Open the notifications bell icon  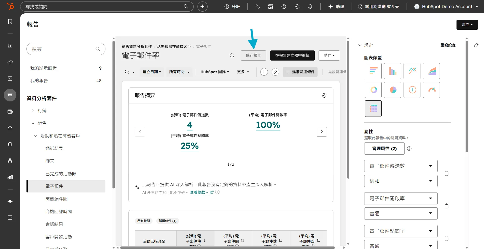tap(310, 7)
